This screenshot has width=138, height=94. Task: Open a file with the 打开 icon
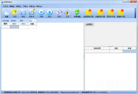15,13
